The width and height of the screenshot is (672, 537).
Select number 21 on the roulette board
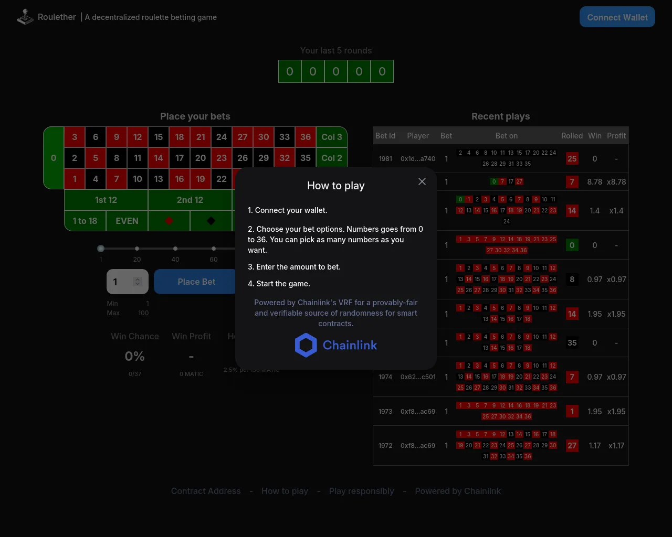point(201,137)
